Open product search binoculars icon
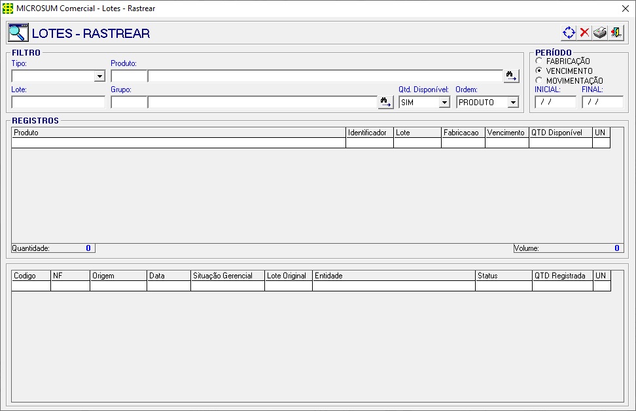 (511, 76)
